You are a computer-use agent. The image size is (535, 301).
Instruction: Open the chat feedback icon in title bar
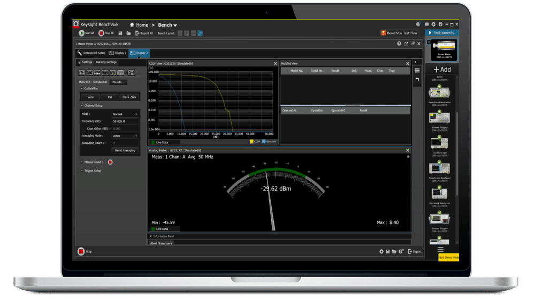[427, 25]
